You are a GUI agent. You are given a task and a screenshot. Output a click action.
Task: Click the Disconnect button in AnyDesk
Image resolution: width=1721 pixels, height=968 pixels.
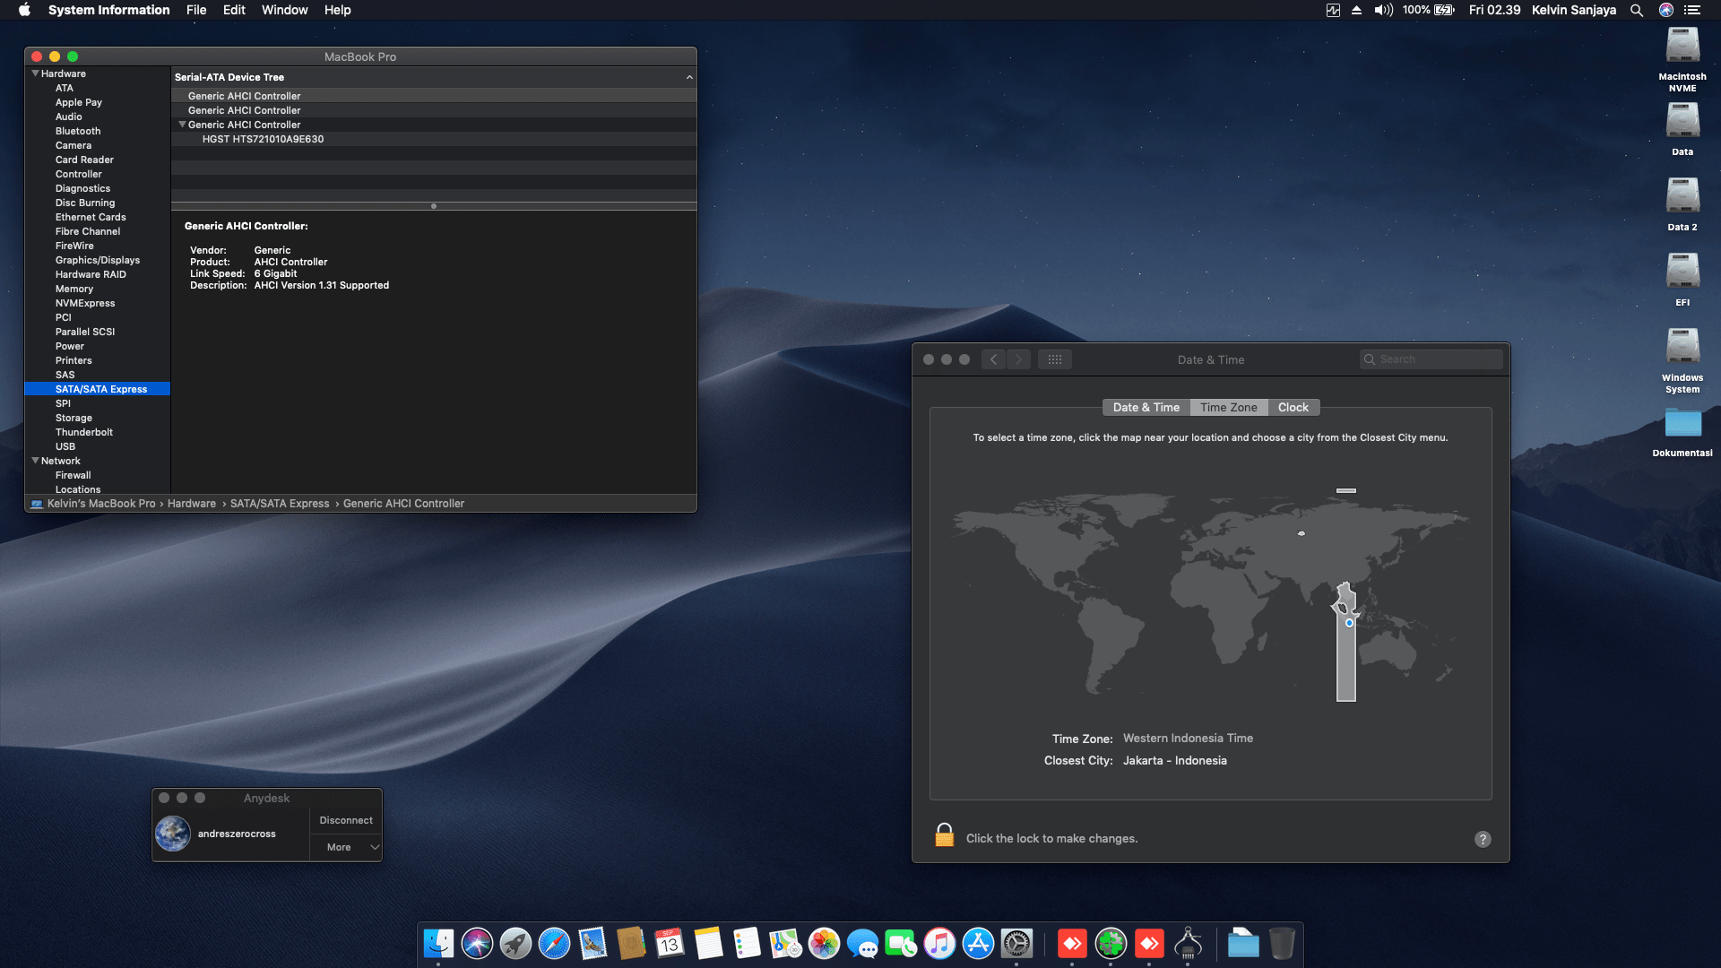pos(346,820)
